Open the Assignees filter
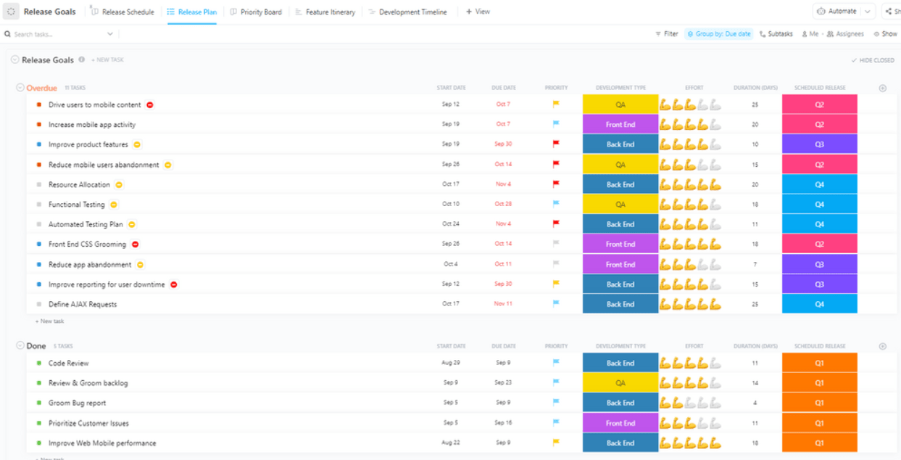 coord(845,34)
